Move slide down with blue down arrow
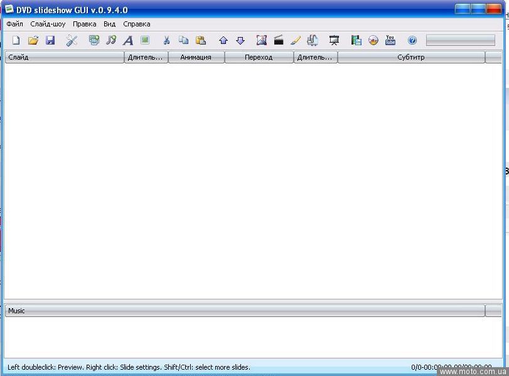The height and width of the screenshot is (376, 509). point(240,40)
